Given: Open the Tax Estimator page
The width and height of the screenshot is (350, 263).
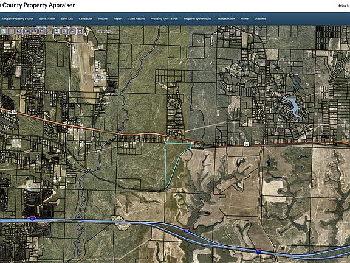Looking at the screenshot, I should 226,19.
